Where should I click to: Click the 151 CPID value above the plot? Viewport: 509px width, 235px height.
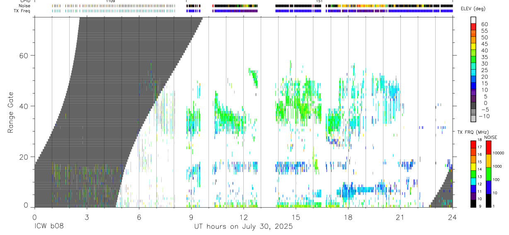(319, 1)
